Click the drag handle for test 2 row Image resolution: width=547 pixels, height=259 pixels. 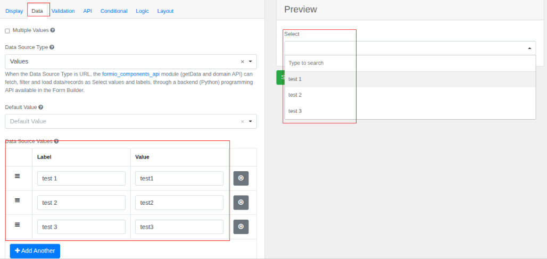[x=17, y=200]
